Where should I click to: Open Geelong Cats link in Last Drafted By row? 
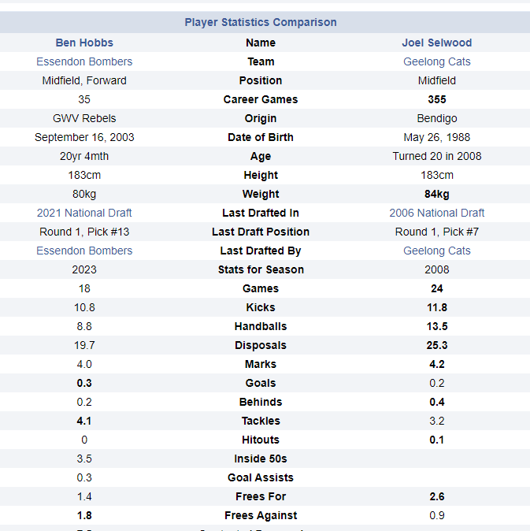(x=436, y=251)
